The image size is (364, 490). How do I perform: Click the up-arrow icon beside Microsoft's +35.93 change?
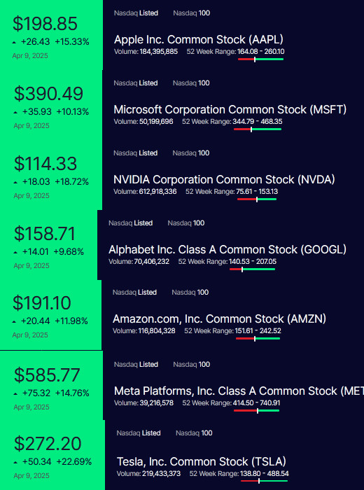tap(15, 112)
